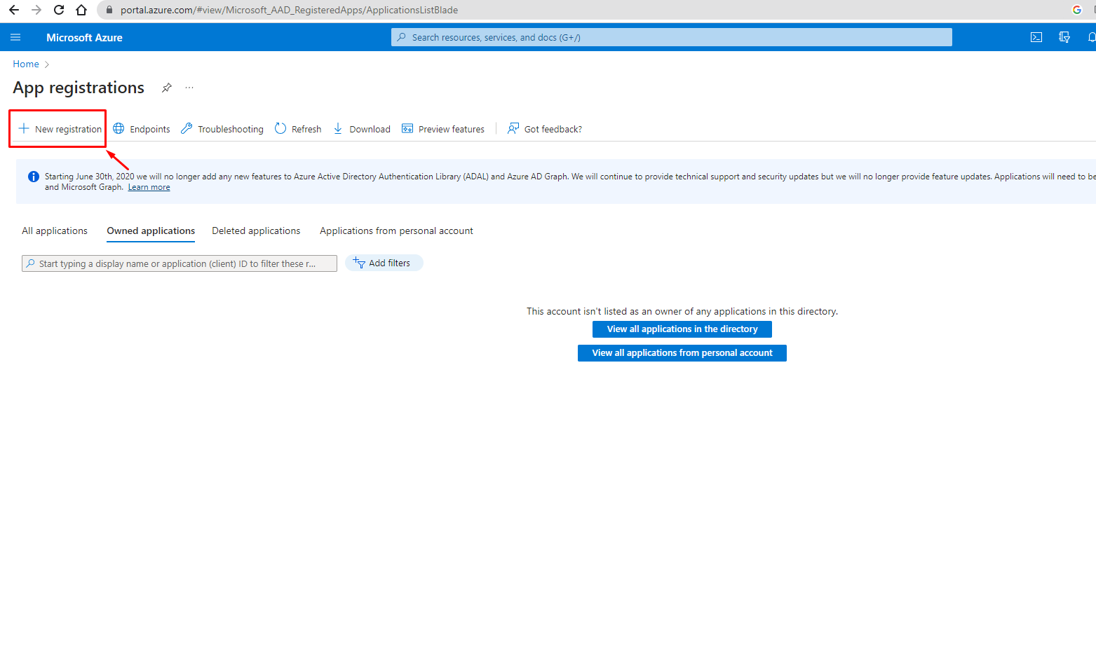Open the Deleted applications tab

coord(256,231)
